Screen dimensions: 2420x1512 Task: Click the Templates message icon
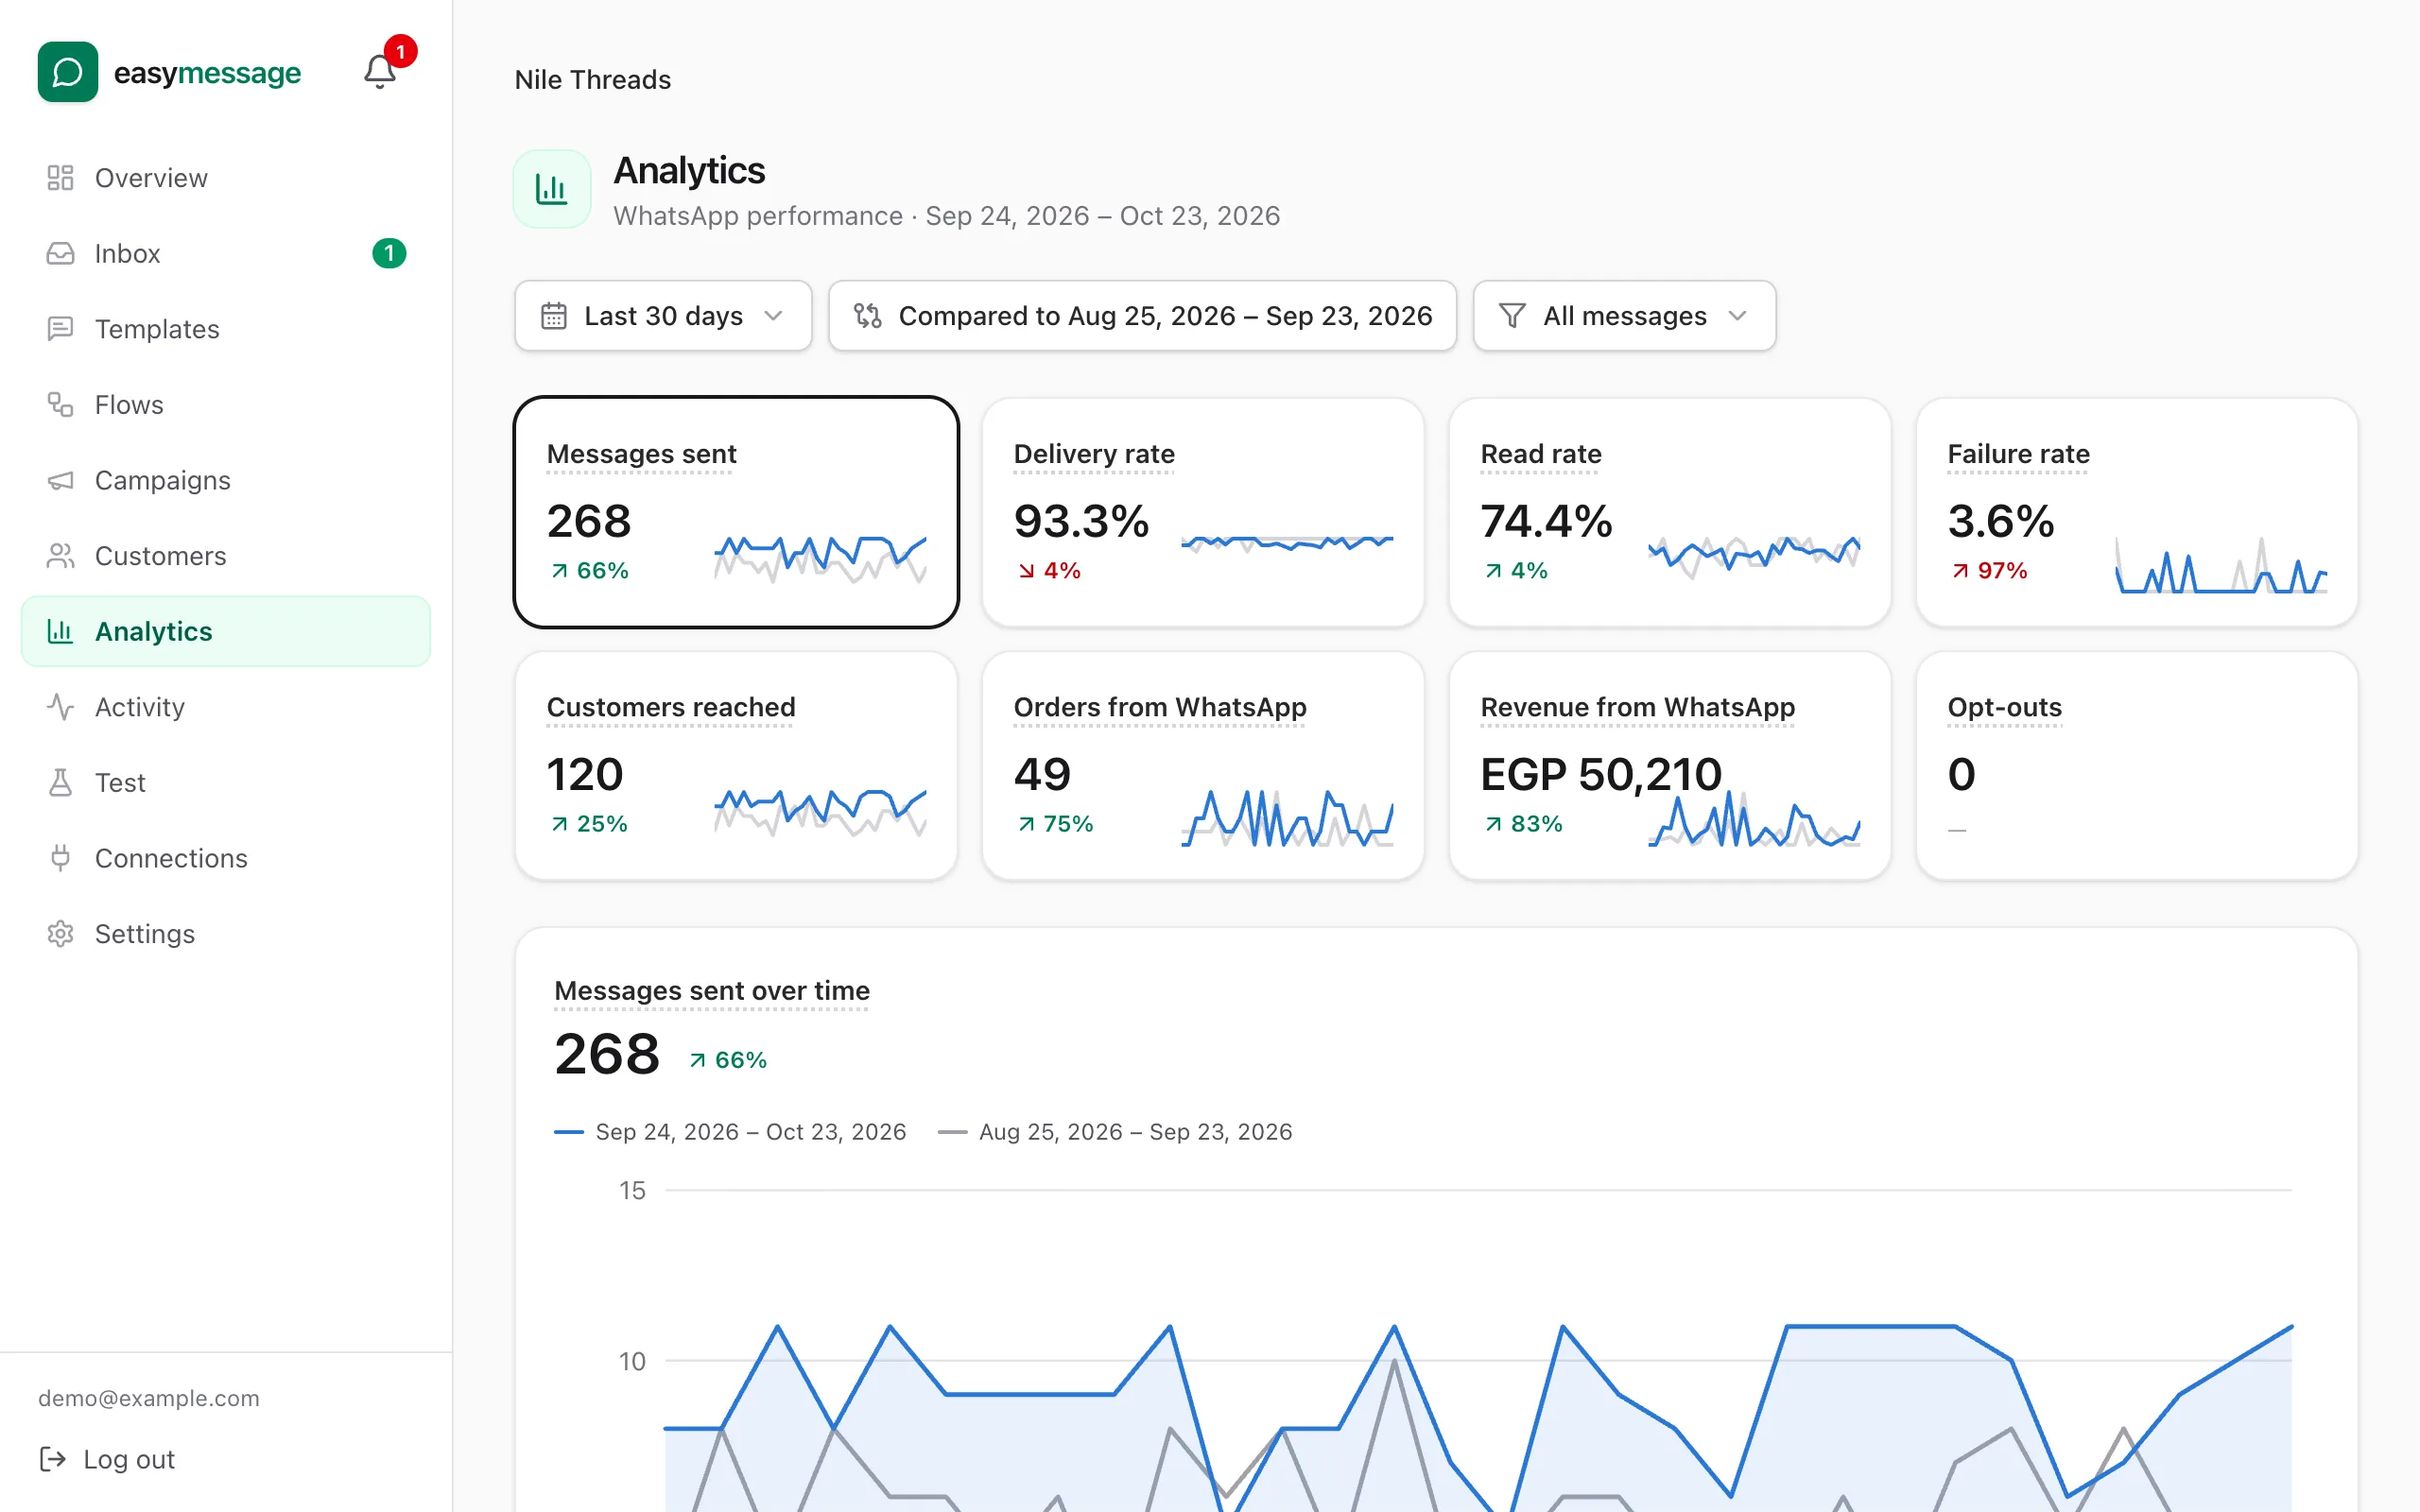(61, 329)
